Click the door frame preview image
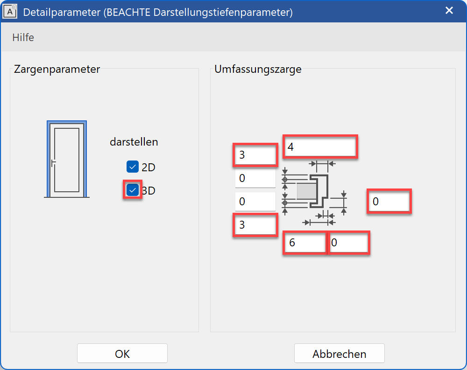Screen dimensions: 467x370 (x=67, y=159)
